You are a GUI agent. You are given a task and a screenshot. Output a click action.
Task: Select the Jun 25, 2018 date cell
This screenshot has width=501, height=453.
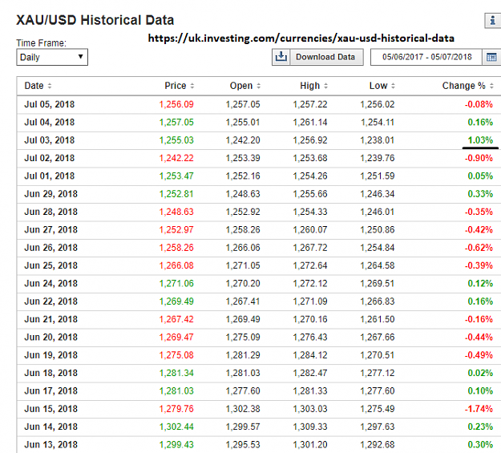pyautogui.click(x=51, y=265)
